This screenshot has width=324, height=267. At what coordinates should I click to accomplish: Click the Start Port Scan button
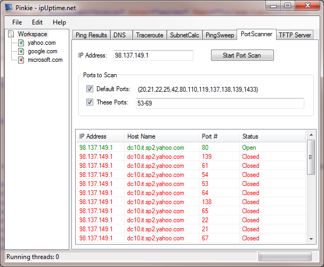242,55
